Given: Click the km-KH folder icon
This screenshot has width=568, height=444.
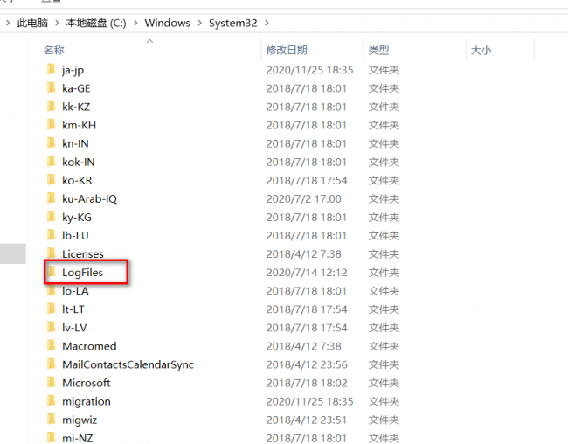Looking at the screenshot, I should (52, 125).
